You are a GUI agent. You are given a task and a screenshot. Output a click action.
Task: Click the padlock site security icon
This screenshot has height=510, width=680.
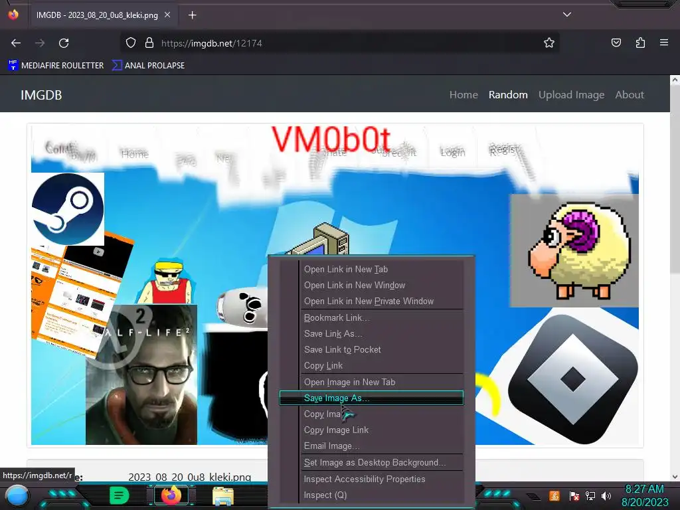point(149,43)
